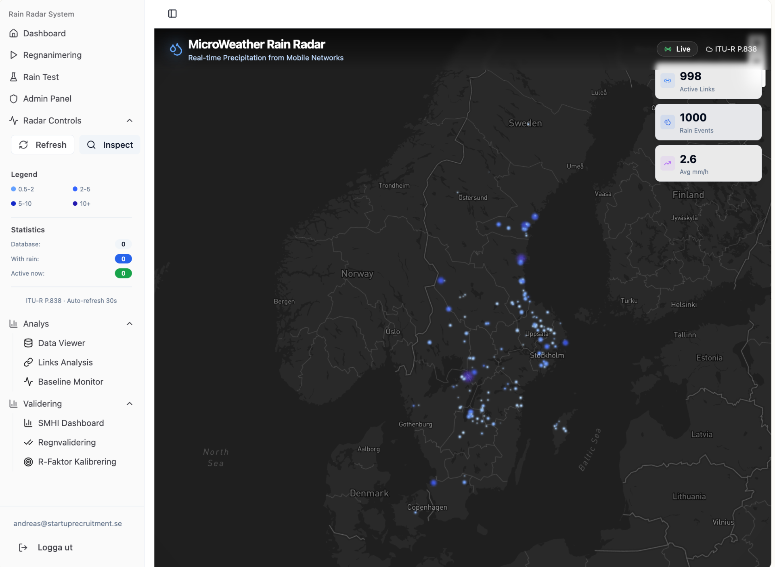Image resolution: width=775 pixels, height=567 pixels.
Task: Switch to the SMHI Dashboard view
Action: click(x=71, y=423)
